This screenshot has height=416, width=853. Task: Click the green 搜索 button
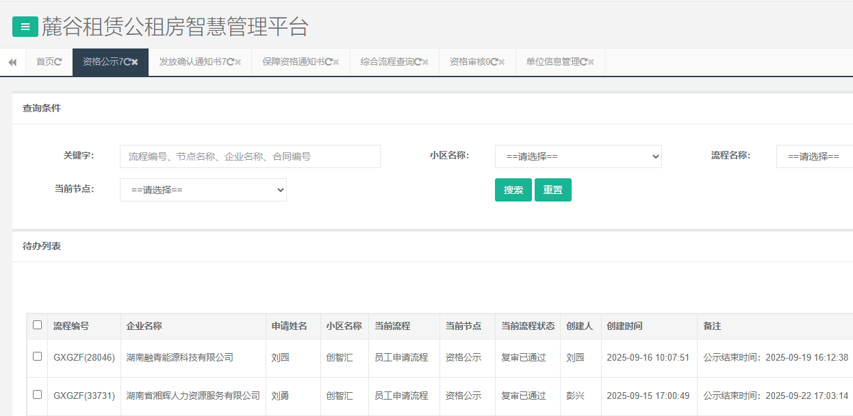[513, 190]
